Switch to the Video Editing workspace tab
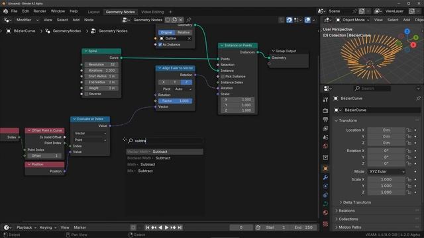 click(152, 12)
